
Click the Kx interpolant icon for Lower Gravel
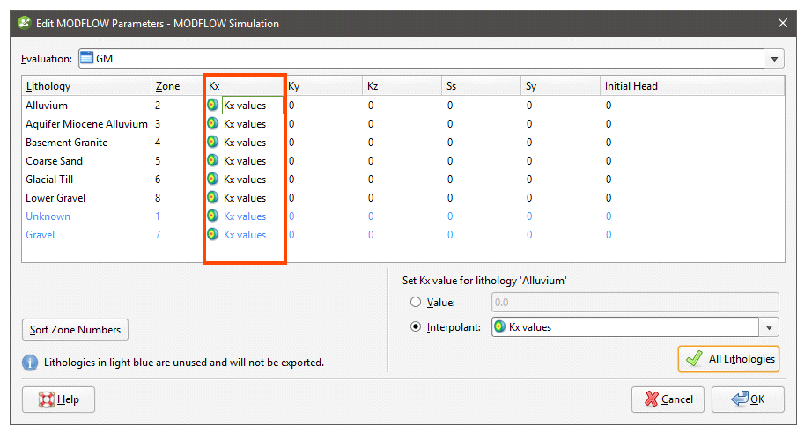[213, 197]
